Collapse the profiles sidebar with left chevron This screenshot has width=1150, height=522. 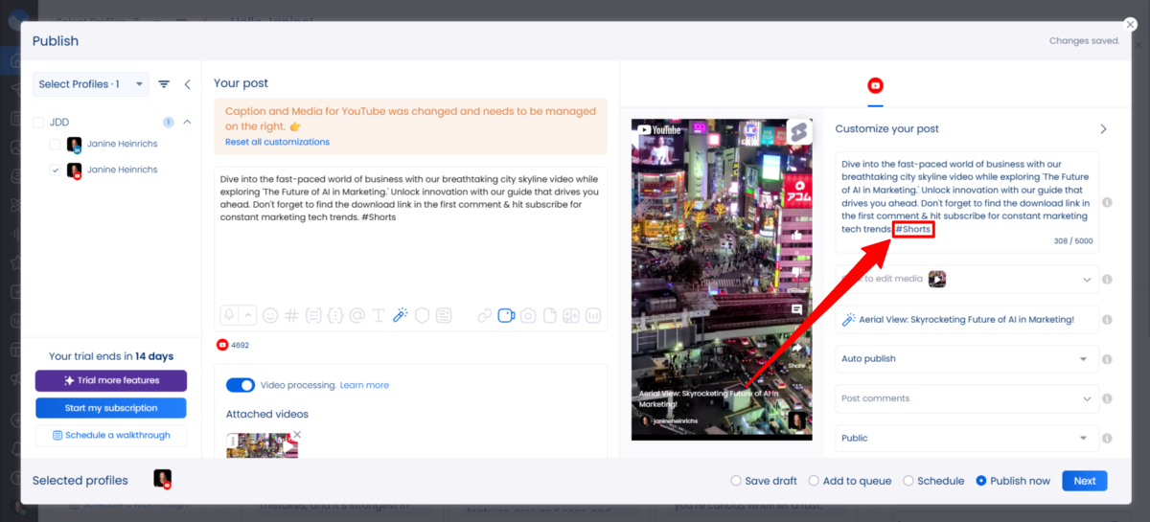pos(187,84)
